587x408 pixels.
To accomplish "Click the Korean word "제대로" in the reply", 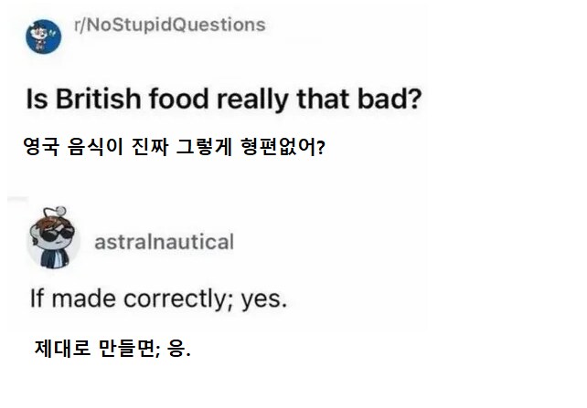I will click(59, 348).
